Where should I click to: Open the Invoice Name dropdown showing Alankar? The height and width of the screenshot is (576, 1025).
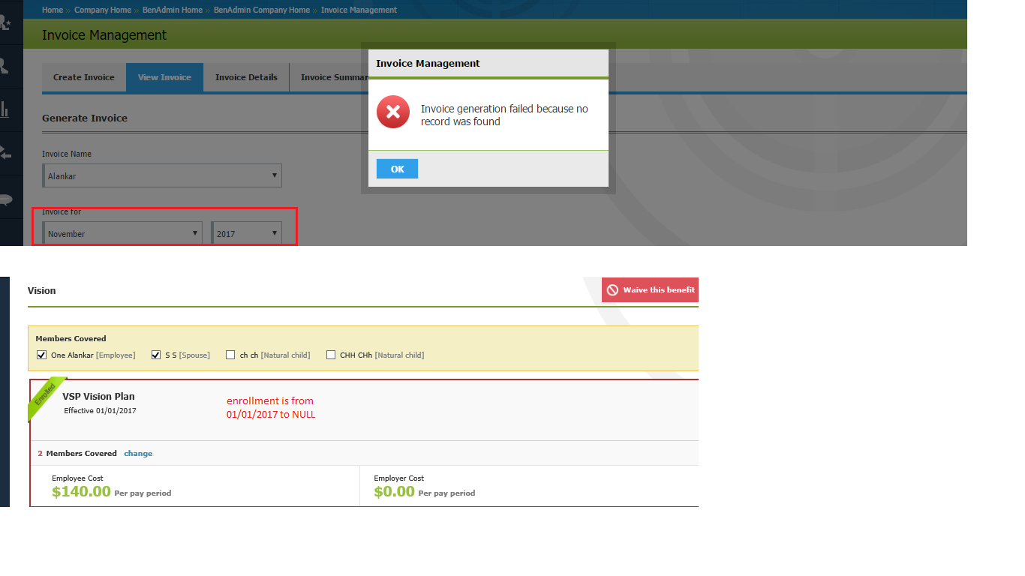tap(162, 175)
